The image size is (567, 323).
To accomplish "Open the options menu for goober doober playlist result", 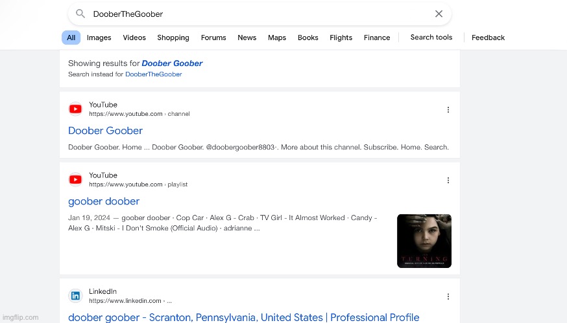I will pyautogui.click(x=448, y=180).
